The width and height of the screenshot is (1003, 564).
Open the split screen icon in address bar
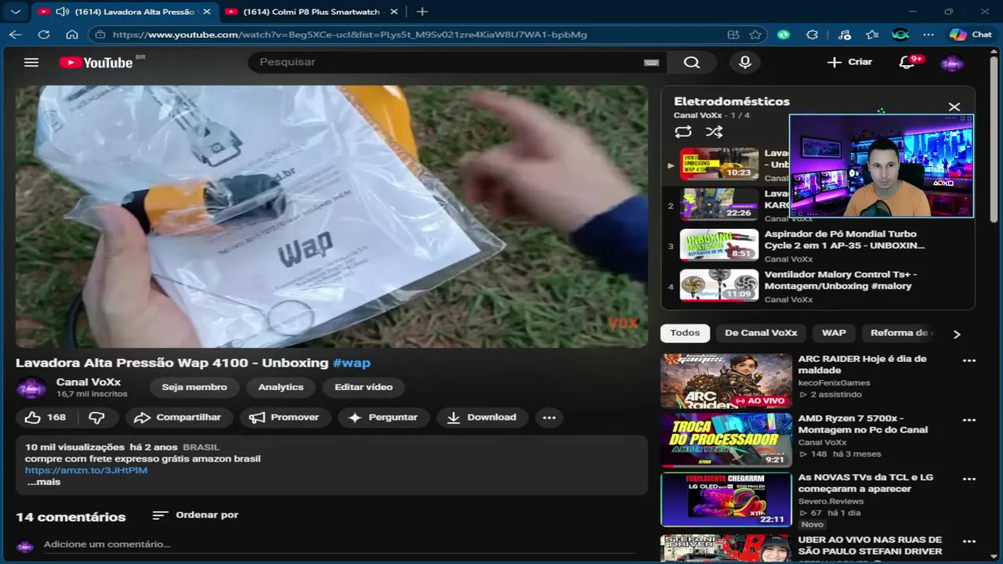tap(733, 34)
